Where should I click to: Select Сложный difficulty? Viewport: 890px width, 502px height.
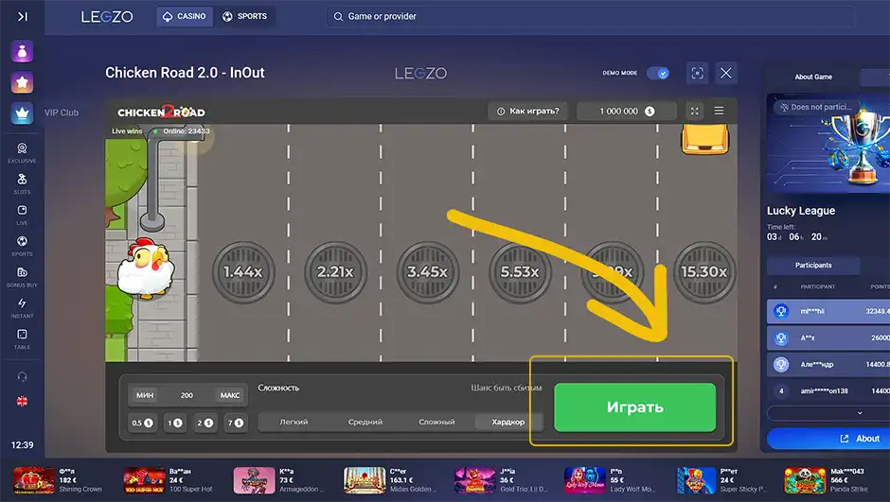(436, 422)
